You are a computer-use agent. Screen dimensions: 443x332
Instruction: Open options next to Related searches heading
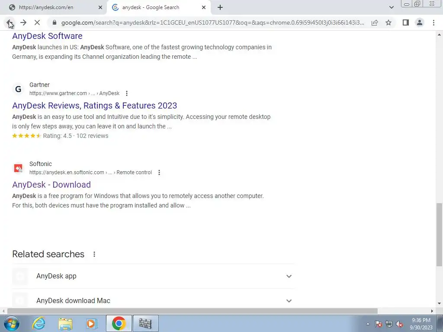click(x=94, y=254)
